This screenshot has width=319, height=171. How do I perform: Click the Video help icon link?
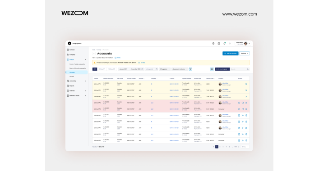point(118,58)
